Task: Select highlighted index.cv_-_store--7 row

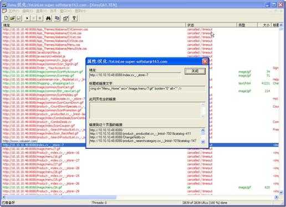Action: [140, 145]
